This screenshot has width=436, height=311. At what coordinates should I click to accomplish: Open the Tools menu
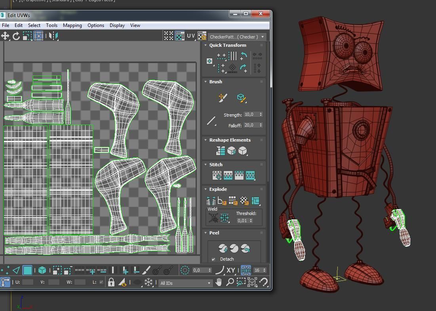point(51,25)
